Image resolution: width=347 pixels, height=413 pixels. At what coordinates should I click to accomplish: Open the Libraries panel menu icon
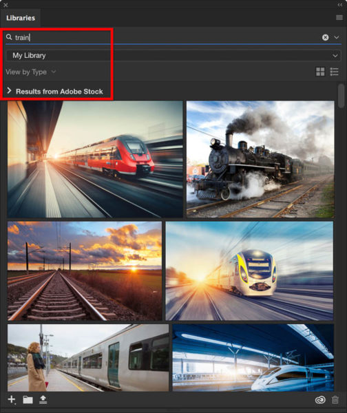(339, 18)
